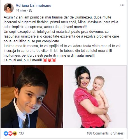View the 3 Shares list

click(117, 133)
